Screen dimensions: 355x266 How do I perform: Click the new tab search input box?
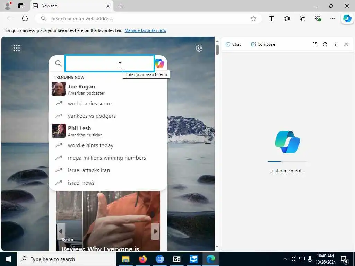pyautogui.click(x=110, y=64)
